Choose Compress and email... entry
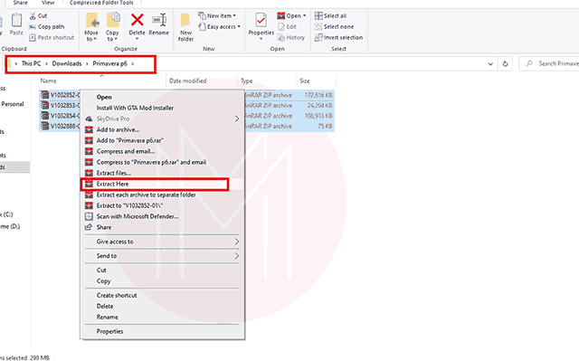 coord(163,151)
